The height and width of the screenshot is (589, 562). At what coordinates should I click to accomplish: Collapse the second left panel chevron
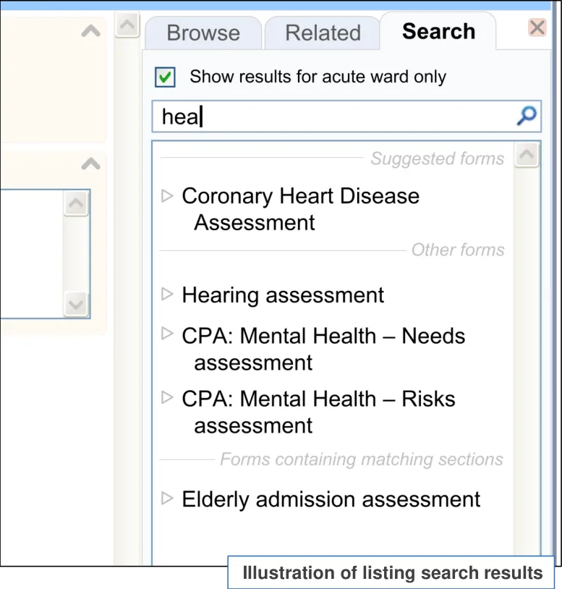90,164
